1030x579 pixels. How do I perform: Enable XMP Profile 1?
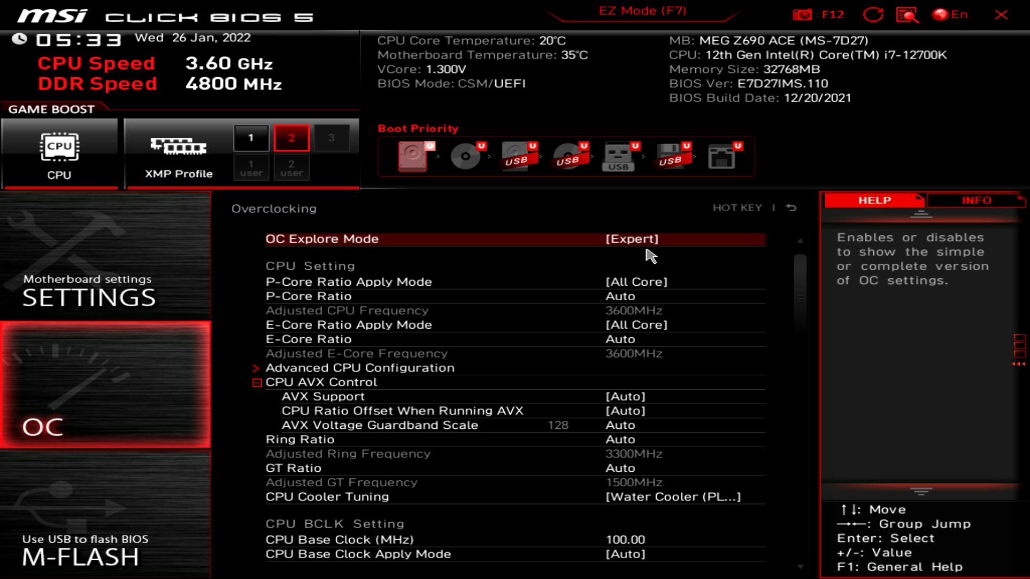(x=250, y=137)
